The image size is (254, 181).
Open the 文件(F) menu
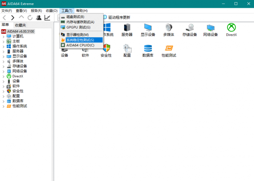7,11
